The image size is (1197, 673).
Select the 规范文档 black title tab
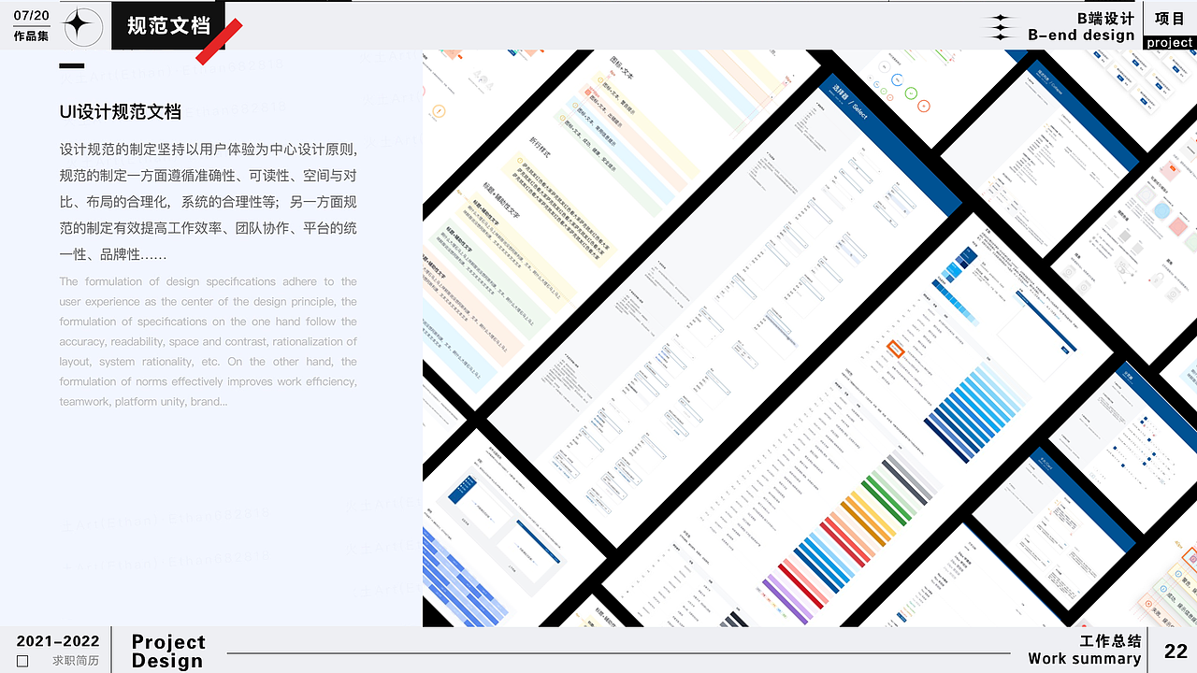click(x=168, y=26)
